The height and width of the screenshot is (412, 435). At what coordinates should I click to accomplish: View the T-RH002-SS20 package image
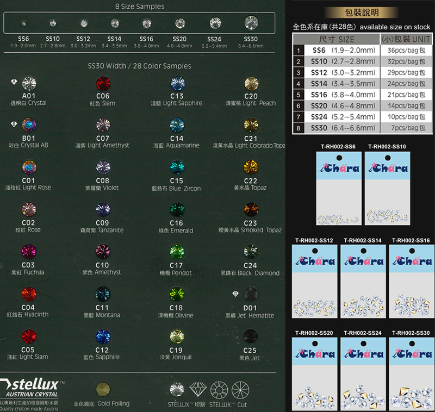(x=315, y=374)
